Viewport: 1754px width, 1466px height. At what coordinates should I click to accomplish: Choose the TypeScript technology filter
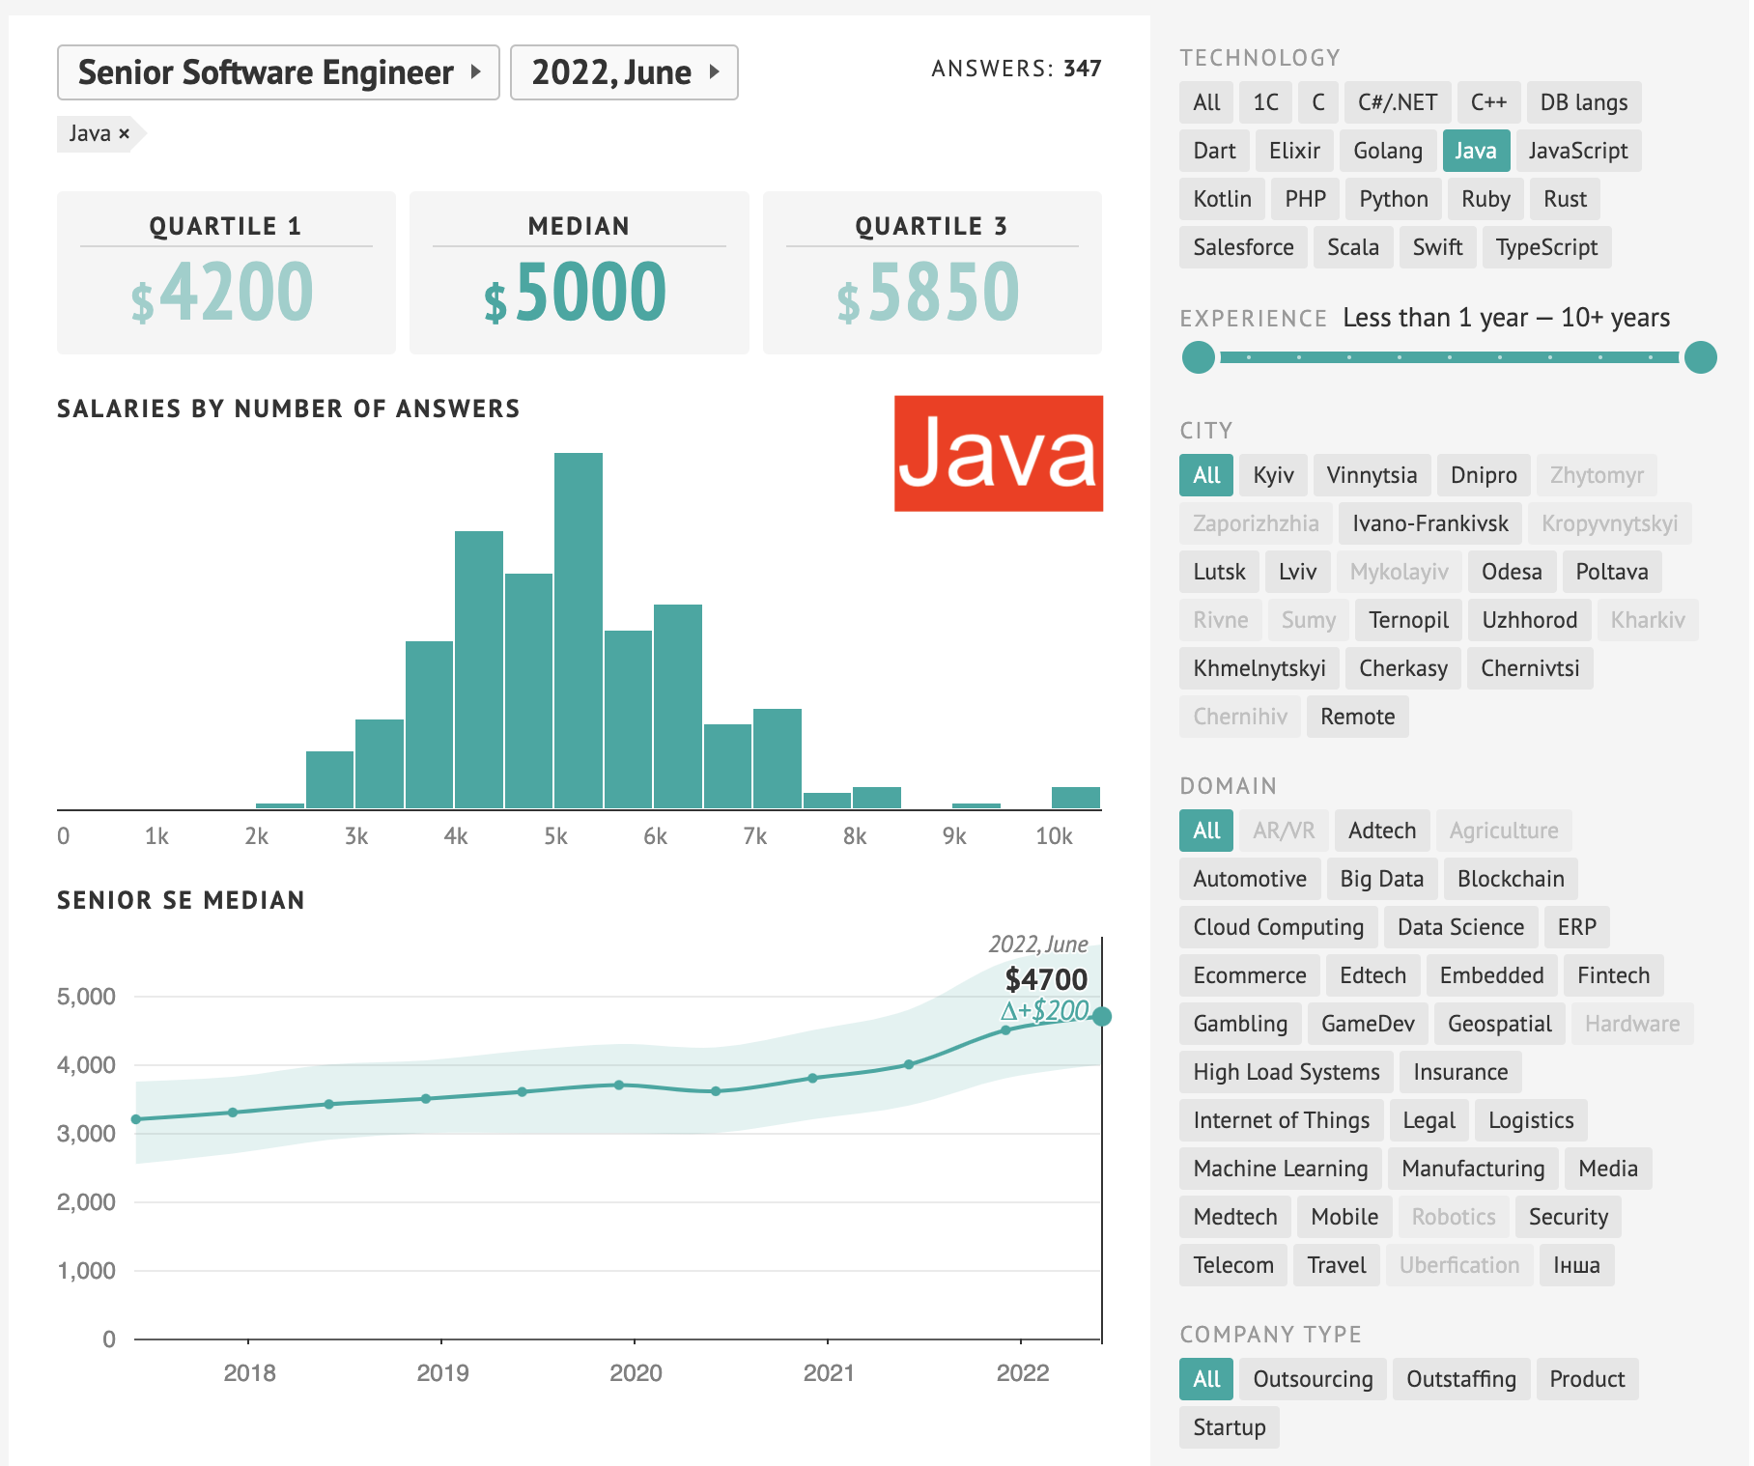tap(1545, 247)
